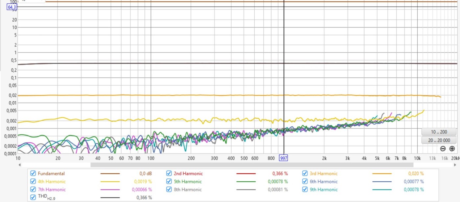Set frequency range to 10 .. 200
This screenshot has width=460, height=202.
(439, 132)
